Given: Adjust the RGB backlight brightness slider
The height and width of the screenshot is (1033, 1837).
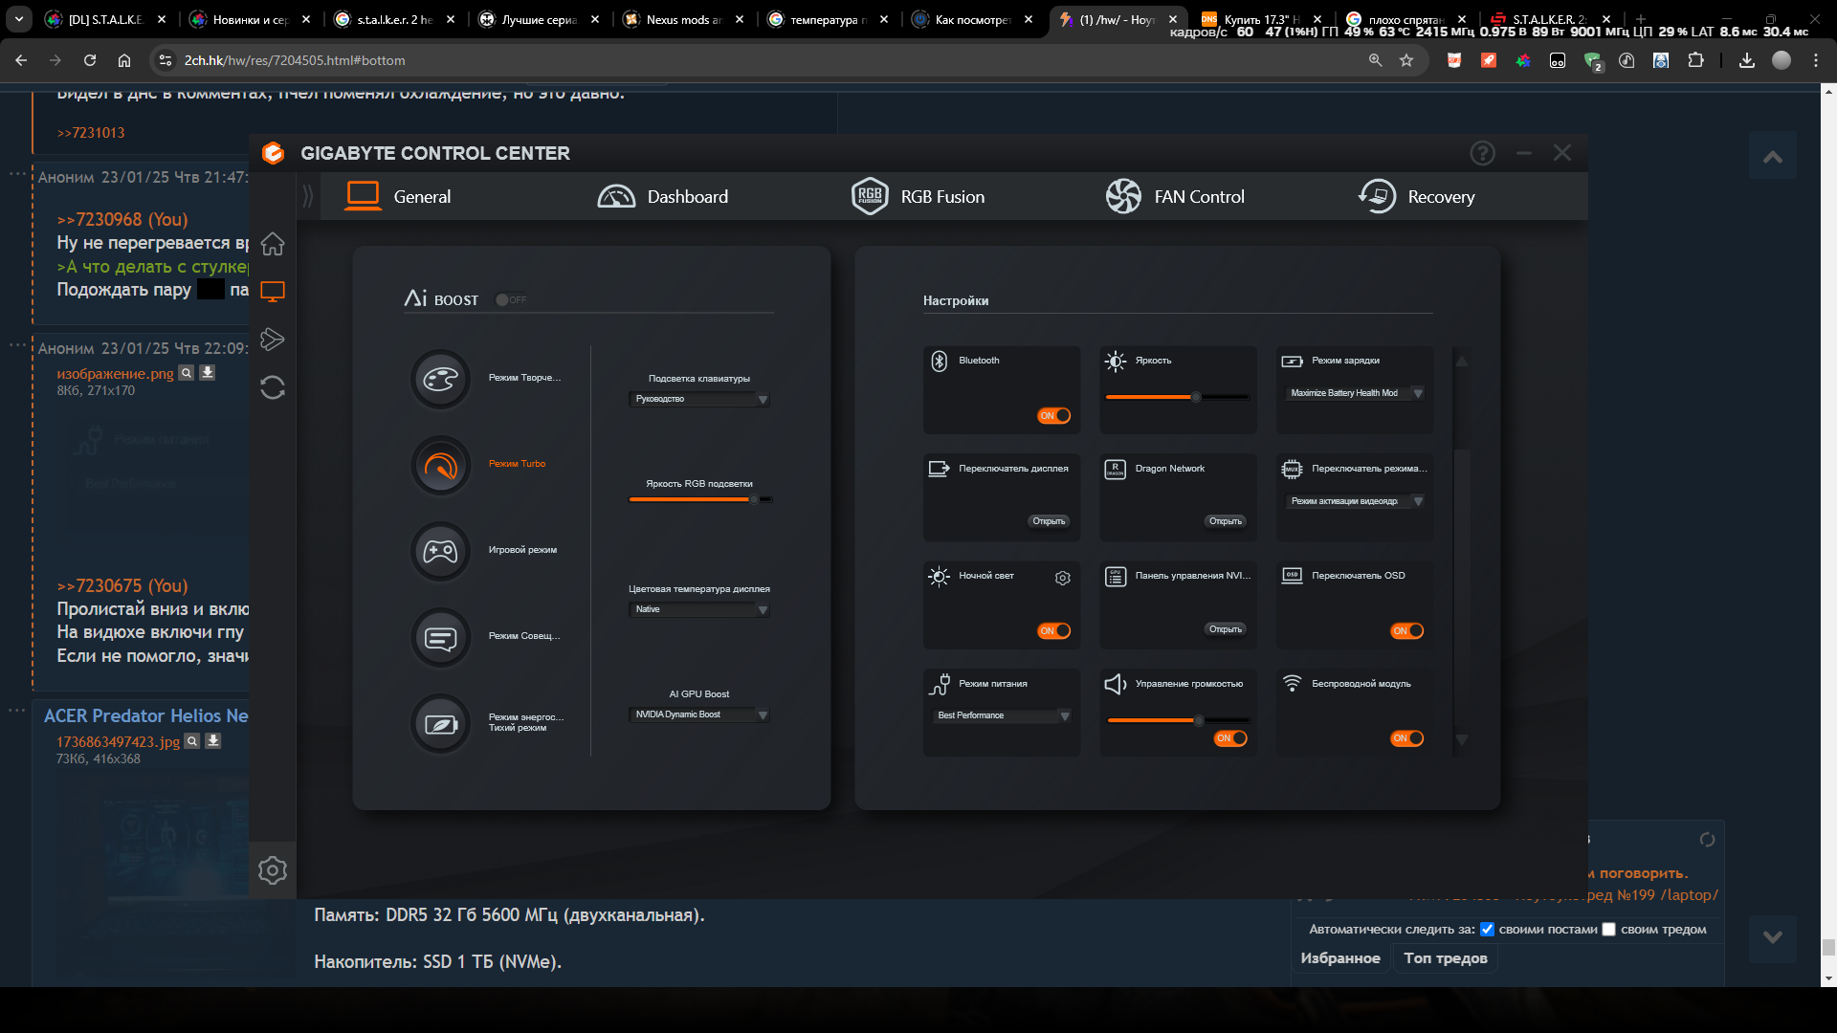Looking at the screenshot, I should (700, 499).
